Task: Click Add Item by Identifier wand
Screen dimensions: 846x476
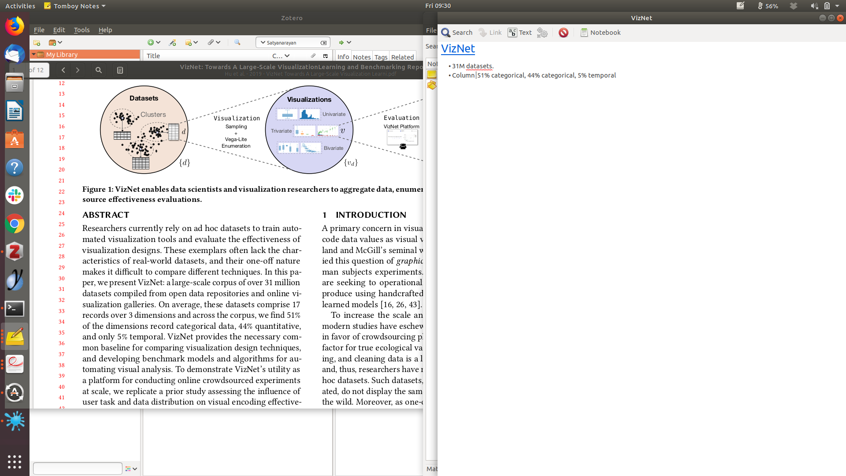Action: (172, 43)
